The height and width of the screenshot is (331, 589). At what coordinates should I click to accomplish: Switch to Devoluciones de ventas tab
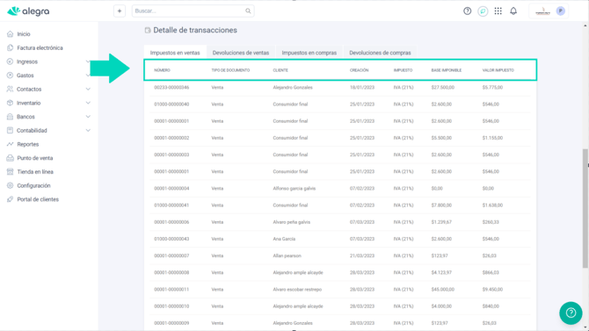[x=241, y=53]
